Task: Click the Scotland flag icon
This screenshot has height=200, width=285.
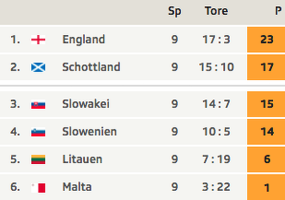Action: click(38, 67)
